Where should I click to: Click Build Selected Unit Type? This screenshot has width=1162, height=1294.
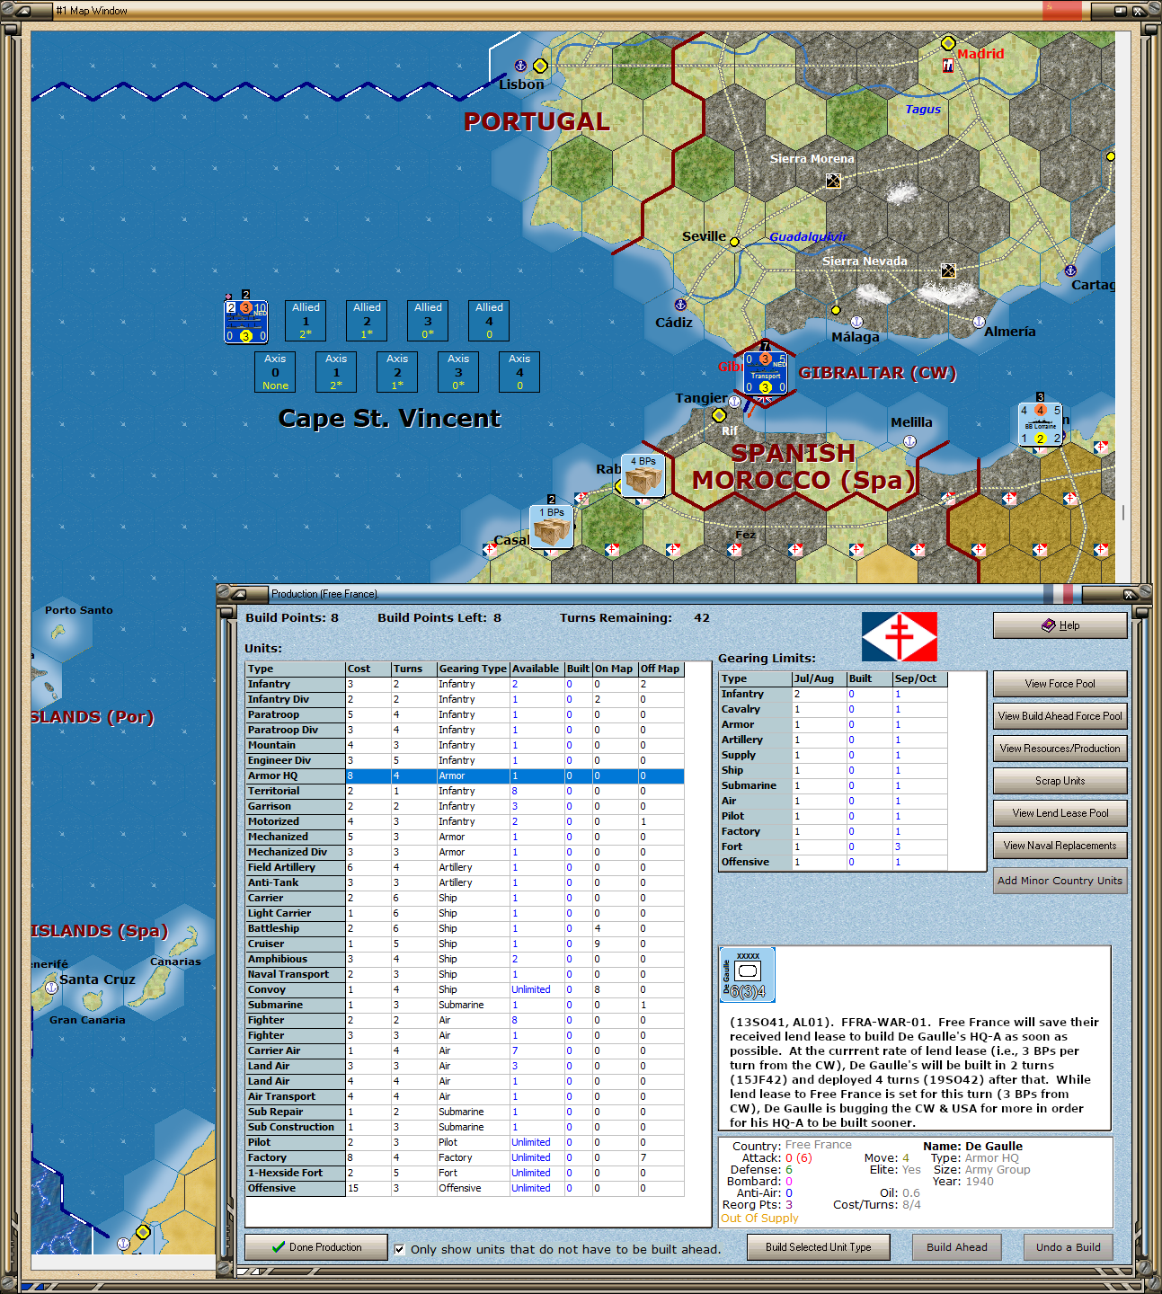(x=819, y=1247)
